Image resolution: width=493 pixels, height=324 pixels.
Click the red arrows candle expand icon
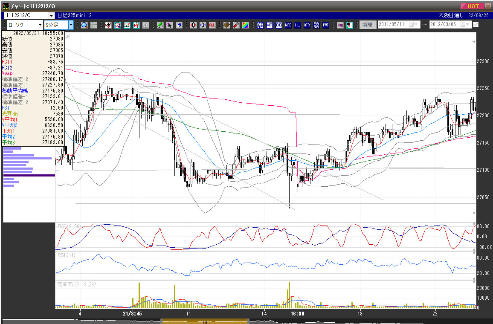click(193, 25)
